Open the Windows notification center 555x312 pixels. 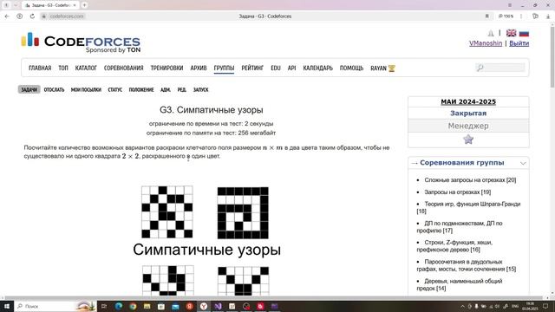click(545, 306)
